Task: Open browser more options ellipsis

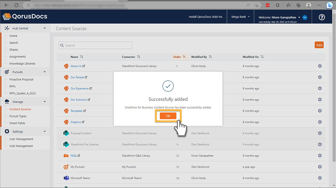Action: (x=319, y=5)
